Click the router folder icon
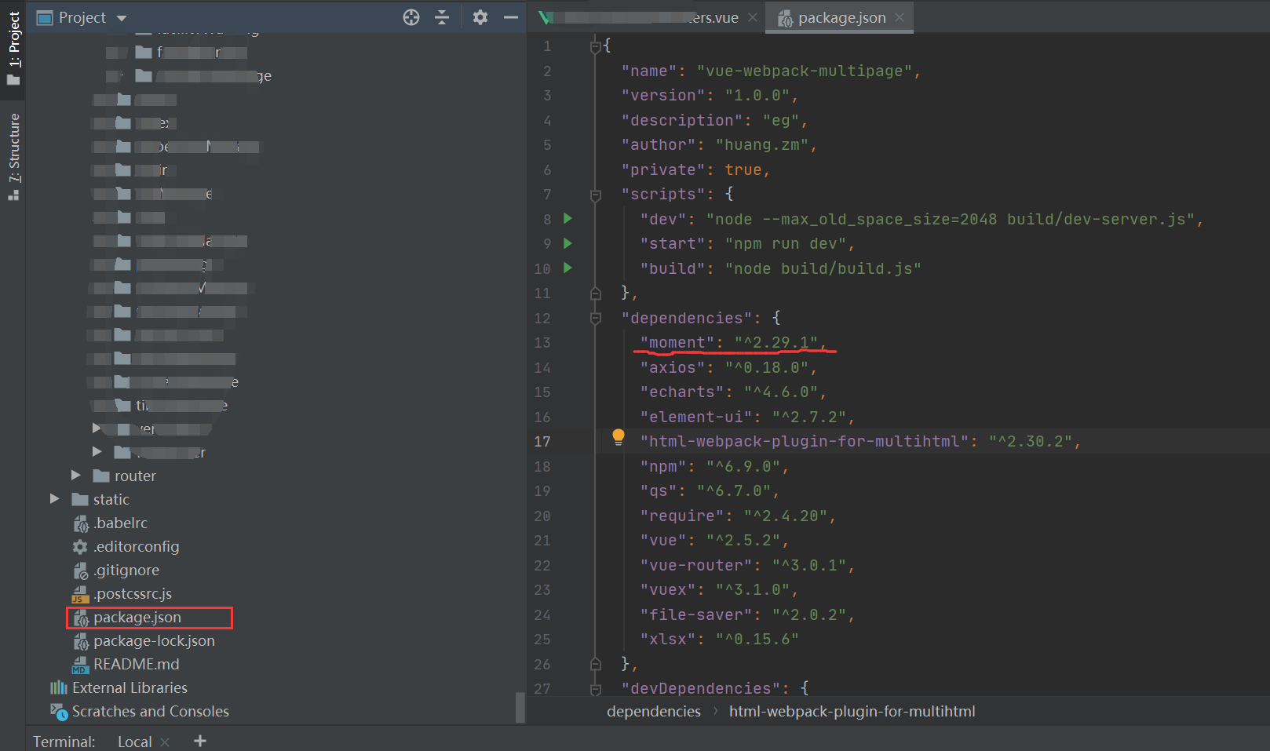 click(100, 476)
